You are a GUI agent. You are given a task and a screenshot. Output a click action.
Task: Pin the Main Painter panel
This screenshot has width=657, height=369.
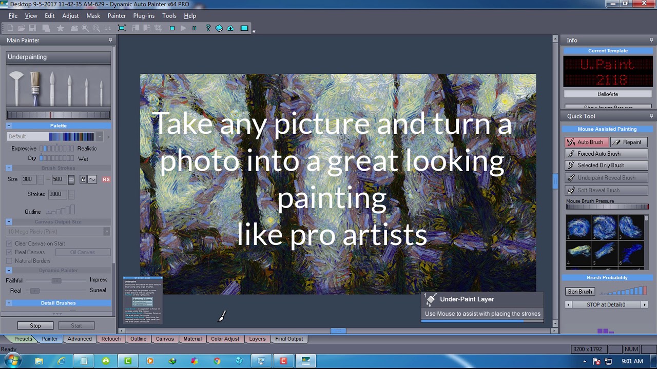110,40
